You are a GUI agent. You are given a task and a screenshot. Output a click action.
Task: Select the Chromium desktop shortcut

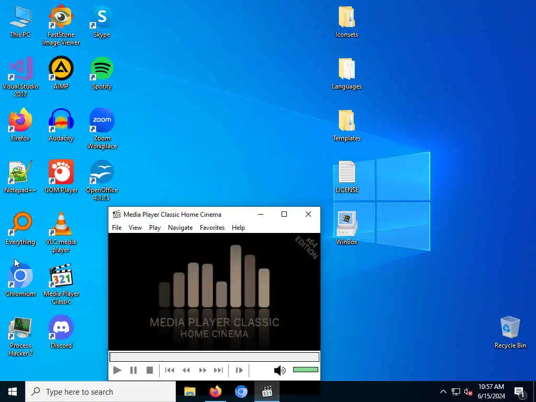[20, 281]
